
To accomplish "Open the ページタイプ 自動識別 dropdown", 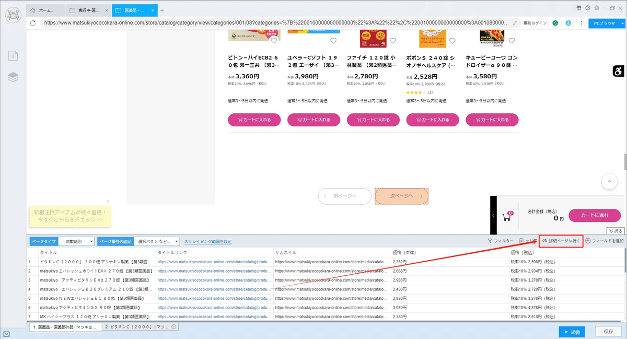I will [76, 241].
